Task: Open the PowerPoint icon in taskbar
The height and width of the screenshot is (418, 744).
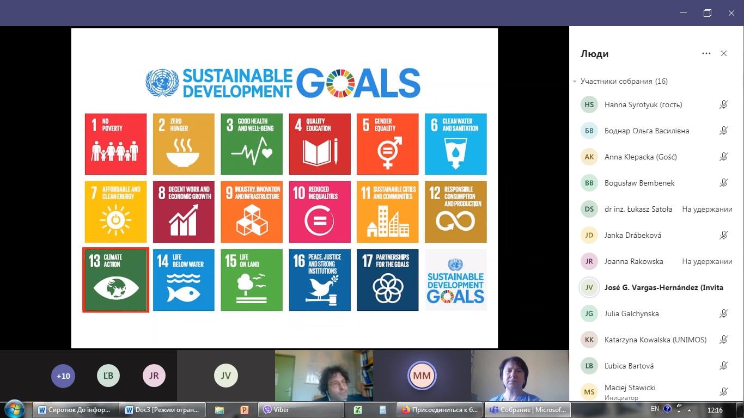Action: pyautogui.click(x=245, y=410)
